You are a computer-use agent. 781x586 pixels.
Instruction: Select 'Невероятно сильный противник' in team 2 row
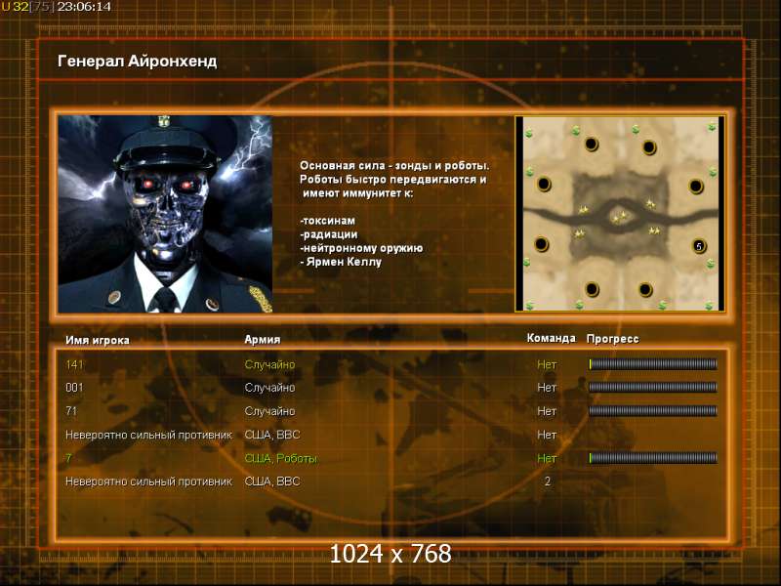[148, 481]
